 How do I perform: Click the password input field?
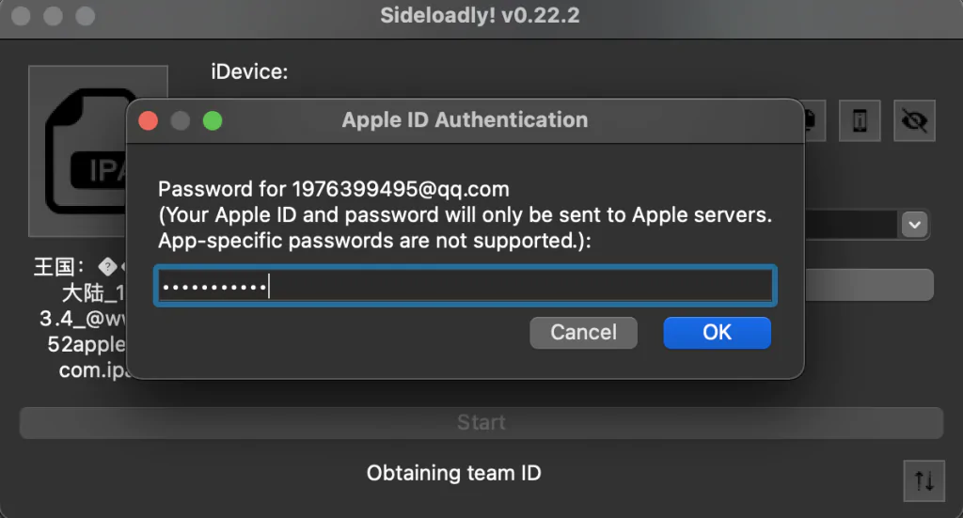[x=466, y=286]
